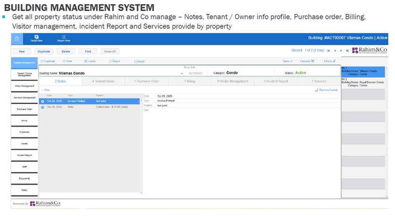Select the Royal Domain Condo record
The width and height of the screenshot is (395, 216).
click(363, 84)
